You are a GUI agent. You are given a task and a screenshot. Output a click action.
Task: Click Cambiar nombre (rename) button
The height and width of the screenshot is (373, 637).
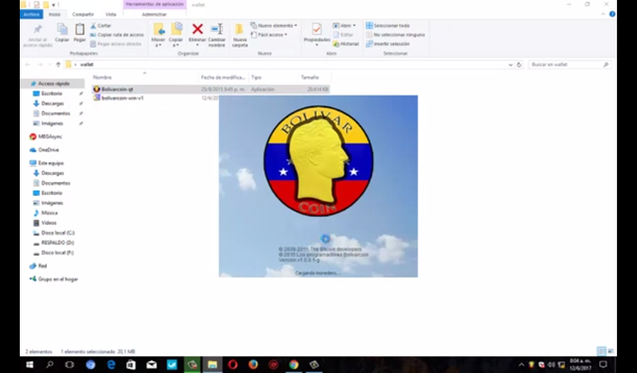pyautogui.click(x=217, y=35)
